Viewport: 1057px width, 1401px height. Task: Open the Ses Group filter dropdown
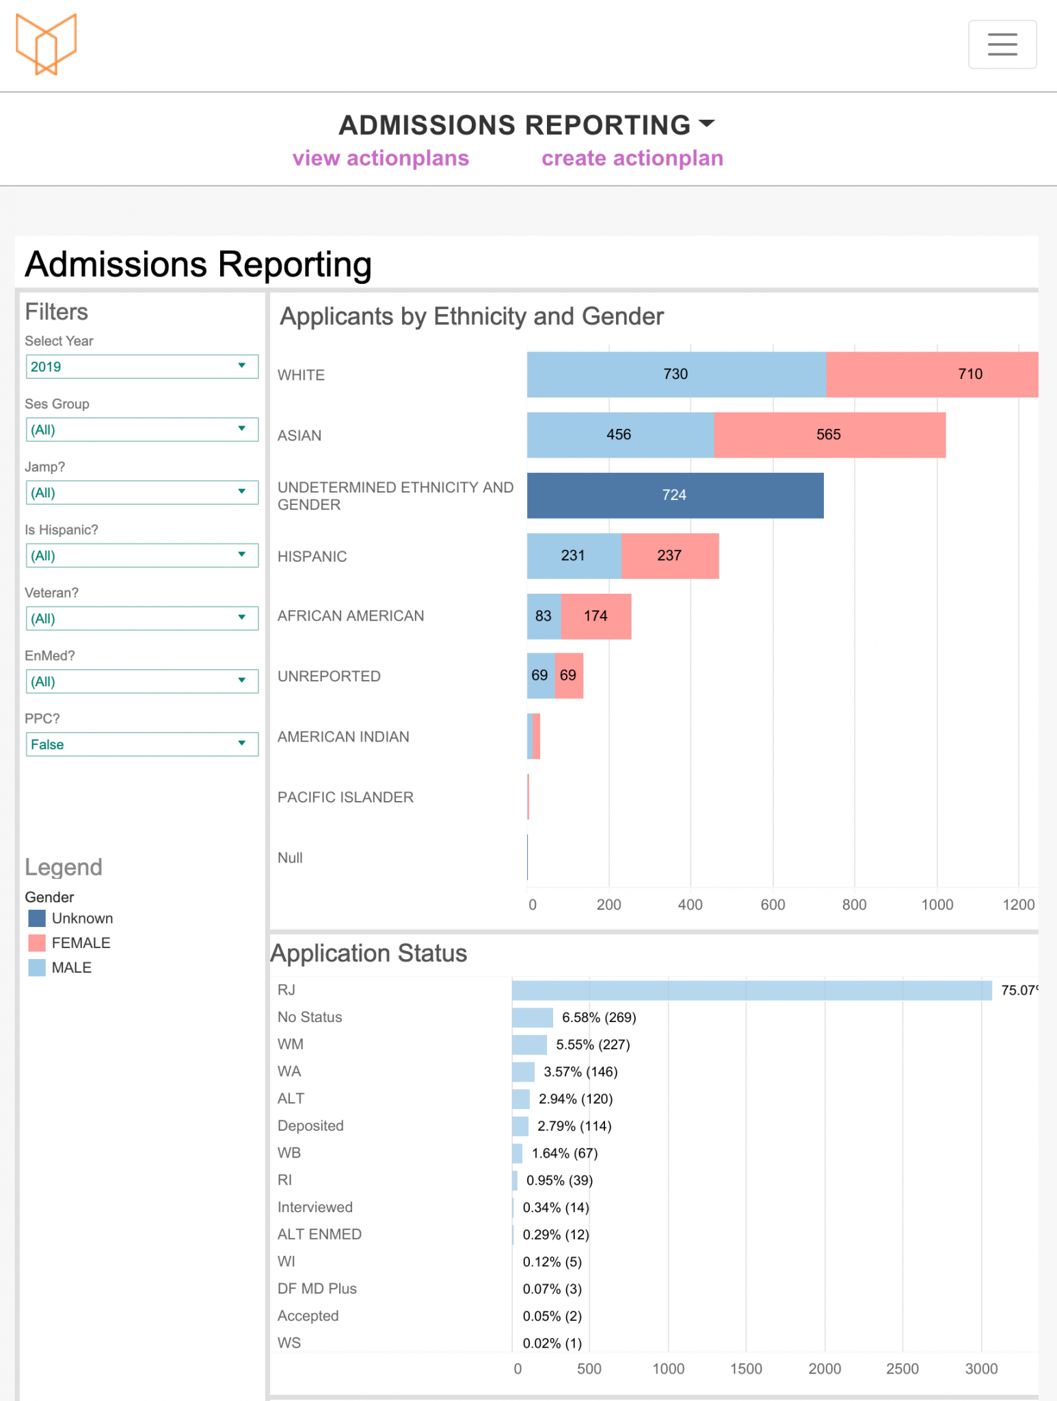point(142,430)
